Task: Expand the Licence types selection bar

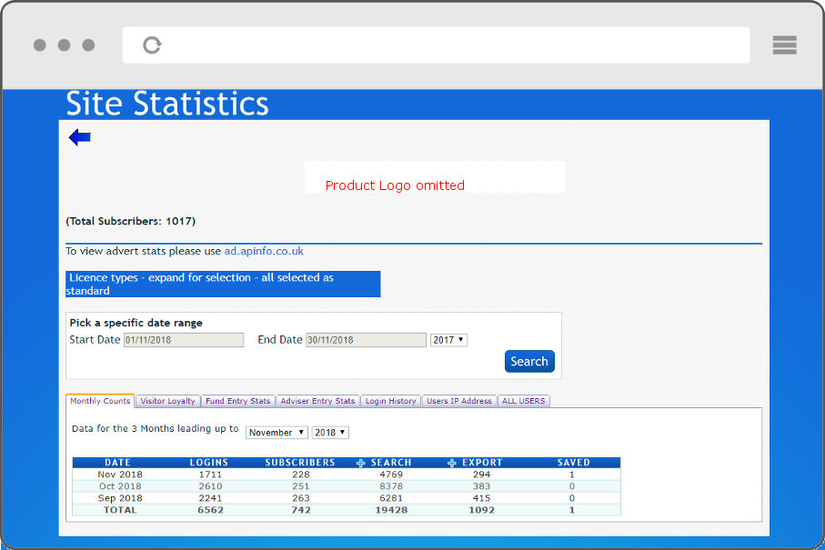Action: coord(223,285)
